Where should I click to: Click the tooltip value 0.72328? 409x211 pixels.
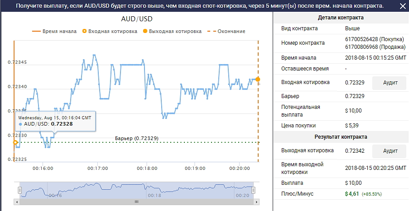62,124
